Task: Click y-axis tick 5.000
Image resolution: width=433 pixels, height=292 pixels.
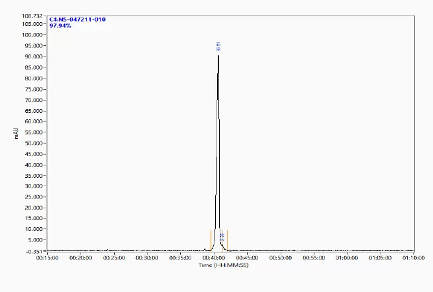Action: [35, 239]
